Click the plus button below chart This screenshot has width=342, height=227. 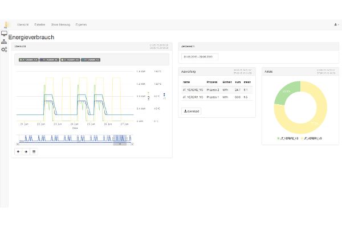tap(18, 152)
